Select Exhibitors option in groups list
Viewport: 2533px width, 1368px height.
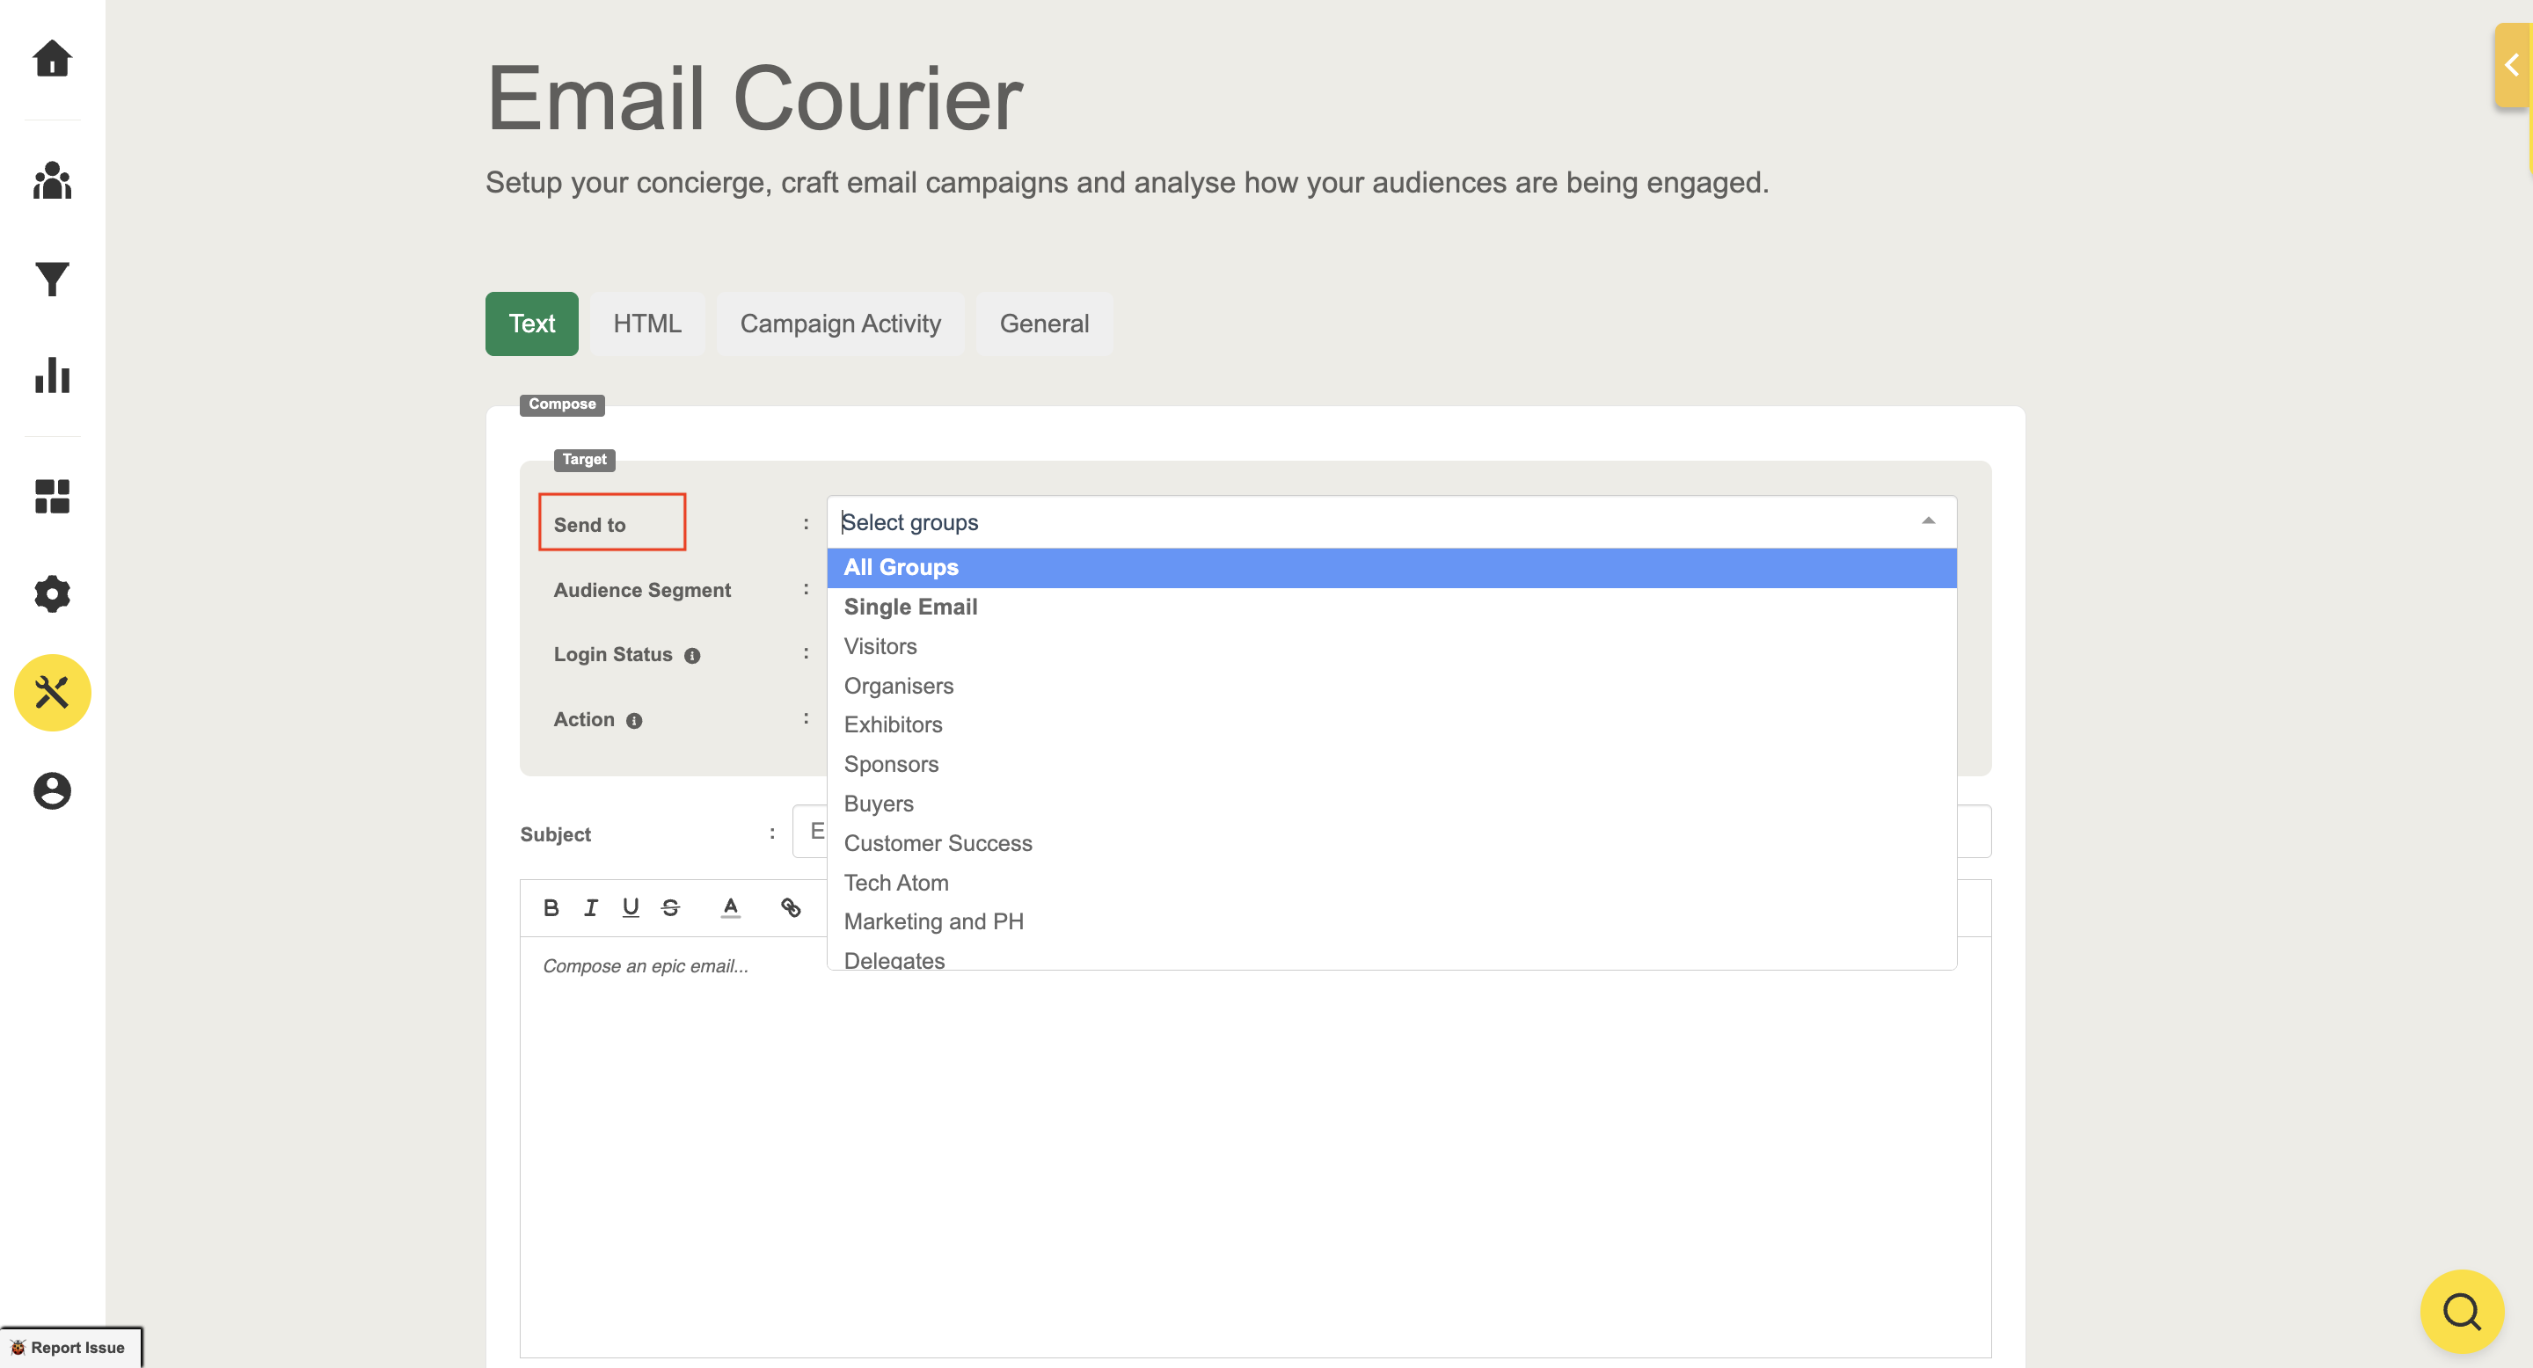click(893, 724)
